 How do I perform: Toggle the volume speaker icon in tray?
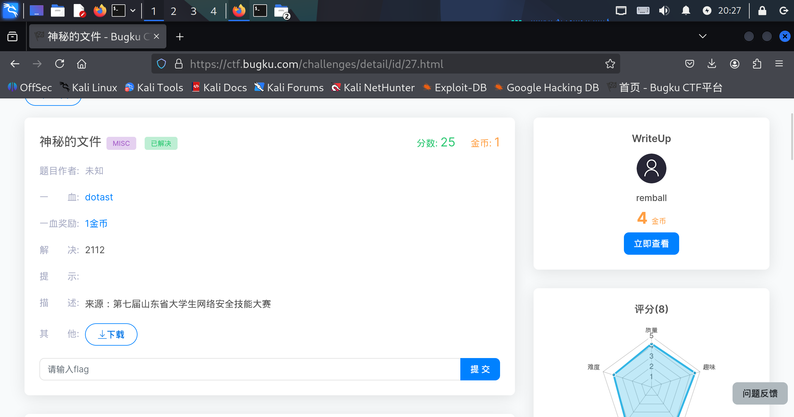[x=664, y=11]
